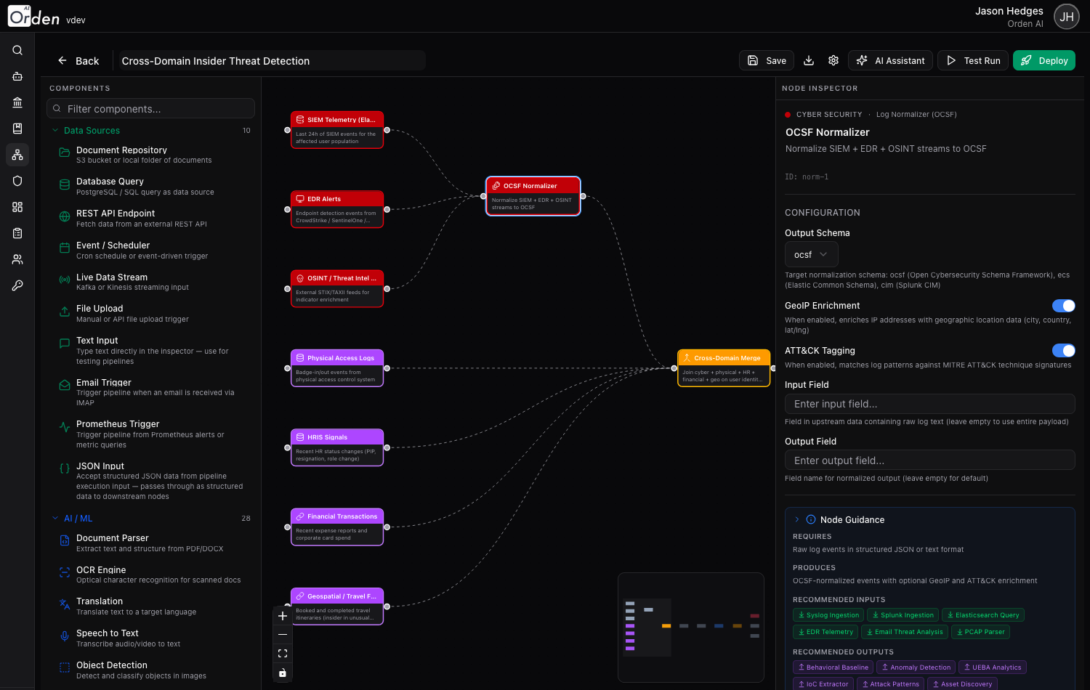Zoom out on canvas with minus
The image size is (1090, 690).
(283, 635)
